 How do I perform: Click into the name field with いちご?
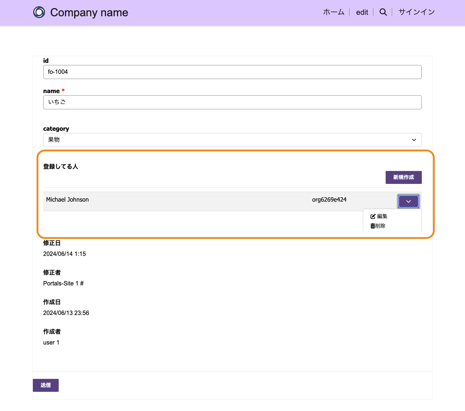232,102
